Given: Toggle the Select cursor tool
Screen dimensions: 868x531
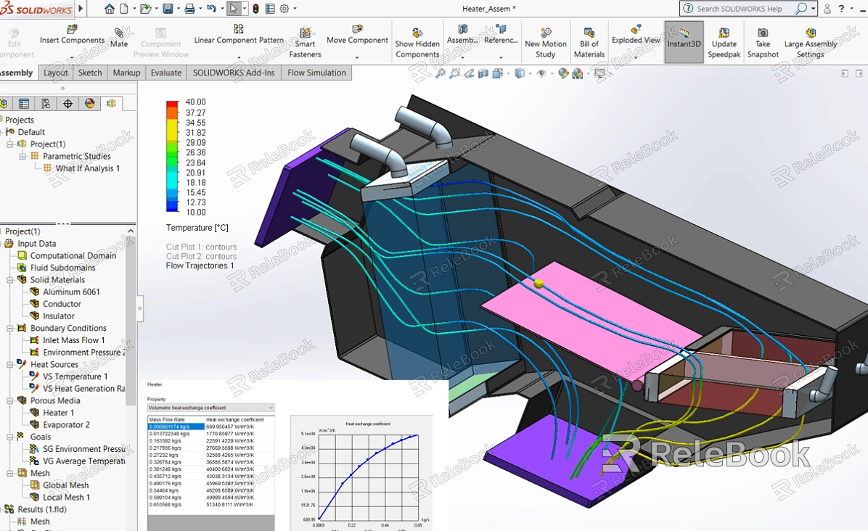Looking at the screenshot, I should tap(233, 9).
